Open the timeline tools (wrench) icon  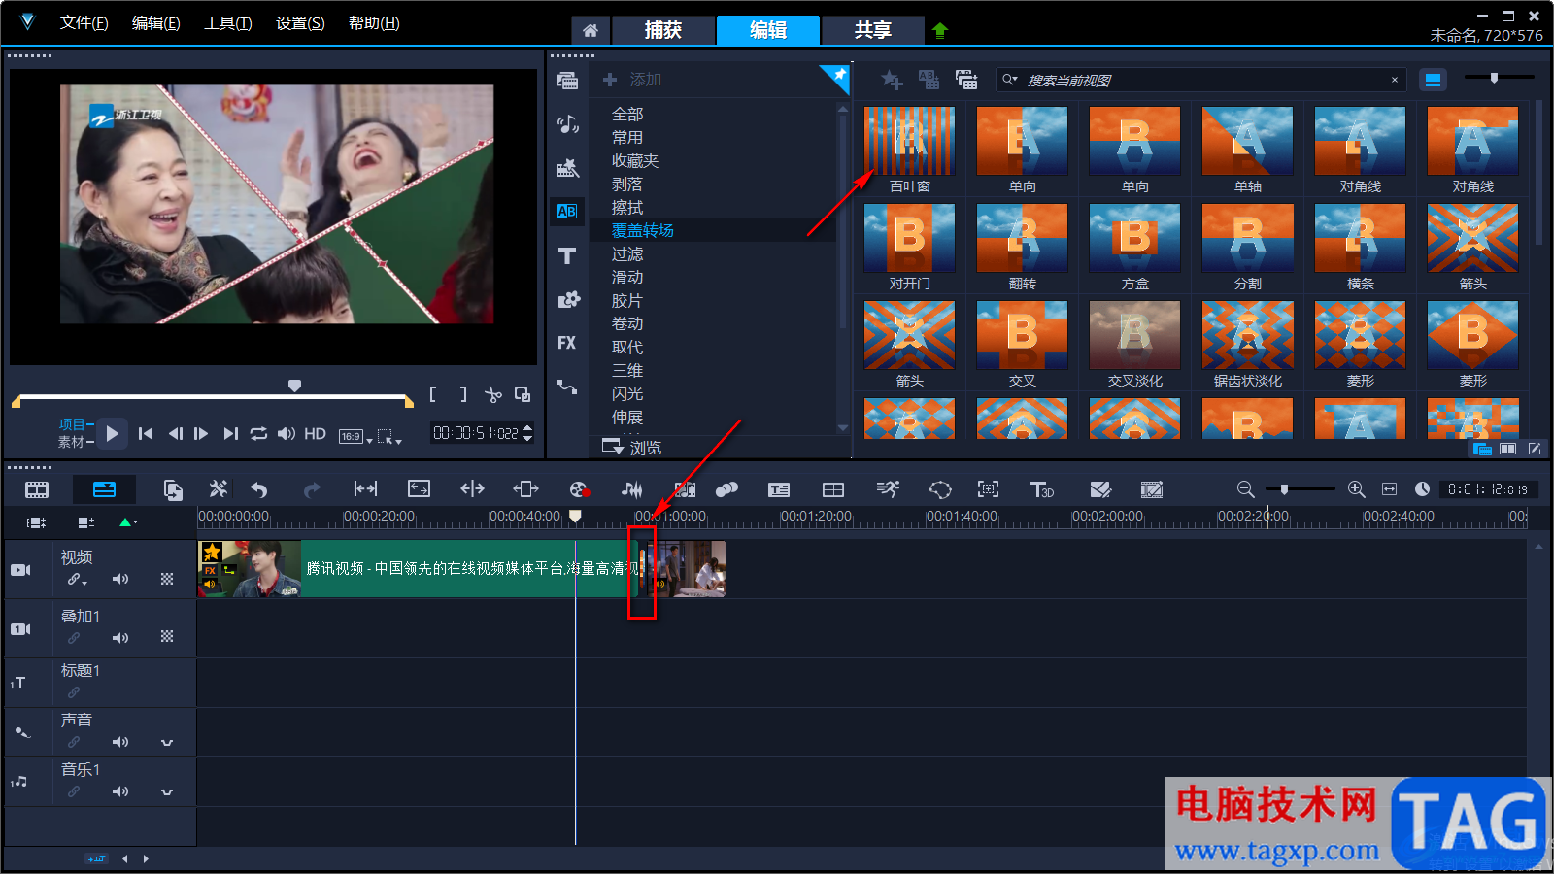219,489
